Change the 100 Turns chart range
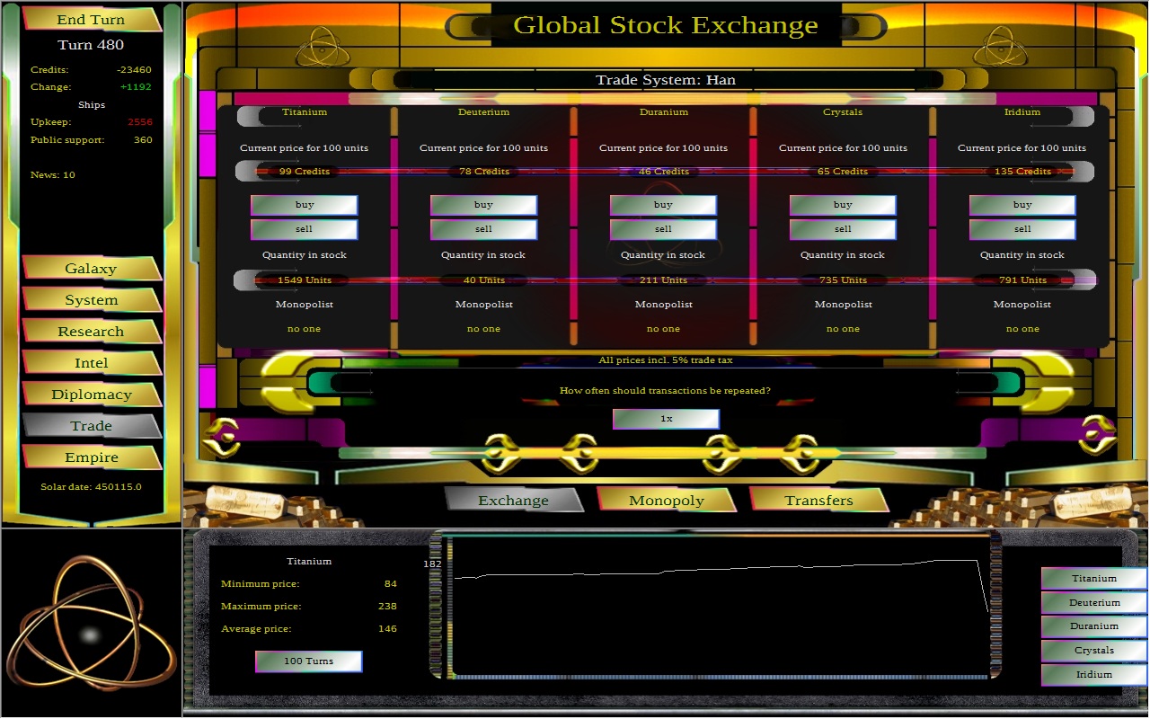1150x719 pixels. 308,661
